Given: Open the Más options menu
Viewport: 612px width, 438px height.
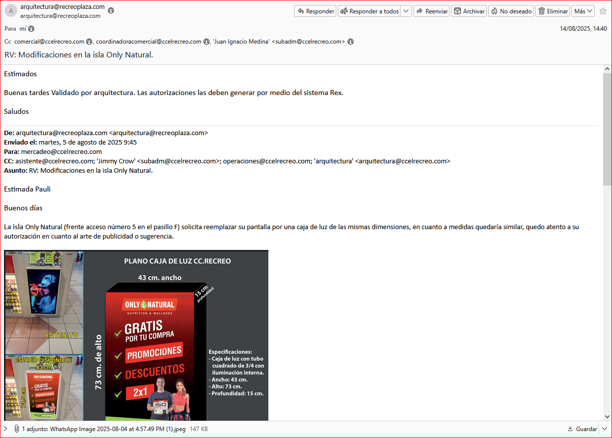Looking at the screenshot, I should 583,11.
